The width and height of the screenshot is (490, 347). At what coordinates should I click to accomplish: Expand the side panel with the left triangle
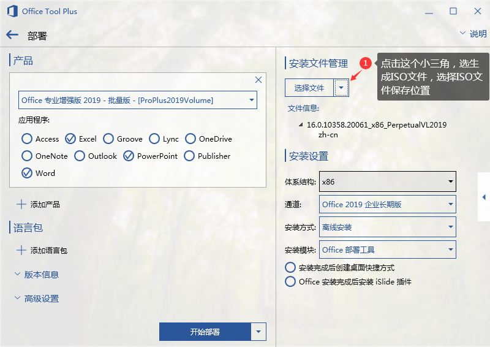(484, 197)
